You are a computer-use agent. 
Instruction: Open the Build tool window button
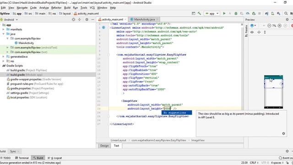click(38, 158)
